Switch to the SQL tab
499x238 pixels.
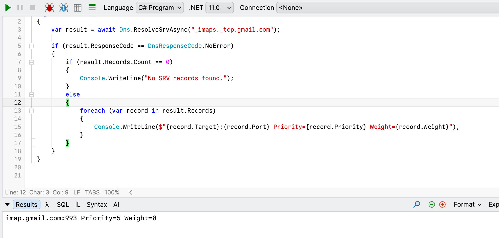[63, 205]
